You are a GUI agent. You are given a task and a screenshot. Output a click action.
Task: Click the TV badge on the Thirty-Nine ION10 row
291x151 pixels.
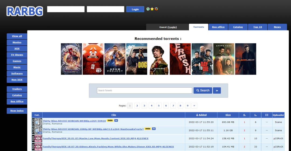pyautogui.click(x=116, y=121)
